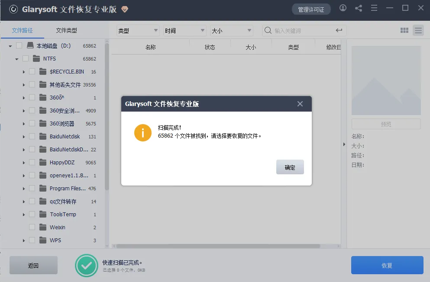Click the preview image placeholder

coord(386,80)
